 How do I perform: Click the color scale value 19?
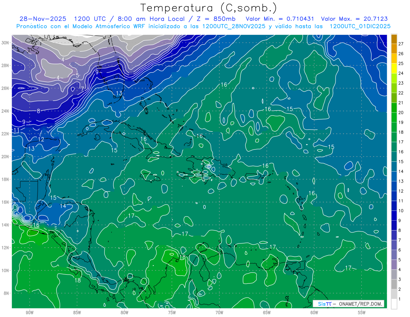(401, 122)
